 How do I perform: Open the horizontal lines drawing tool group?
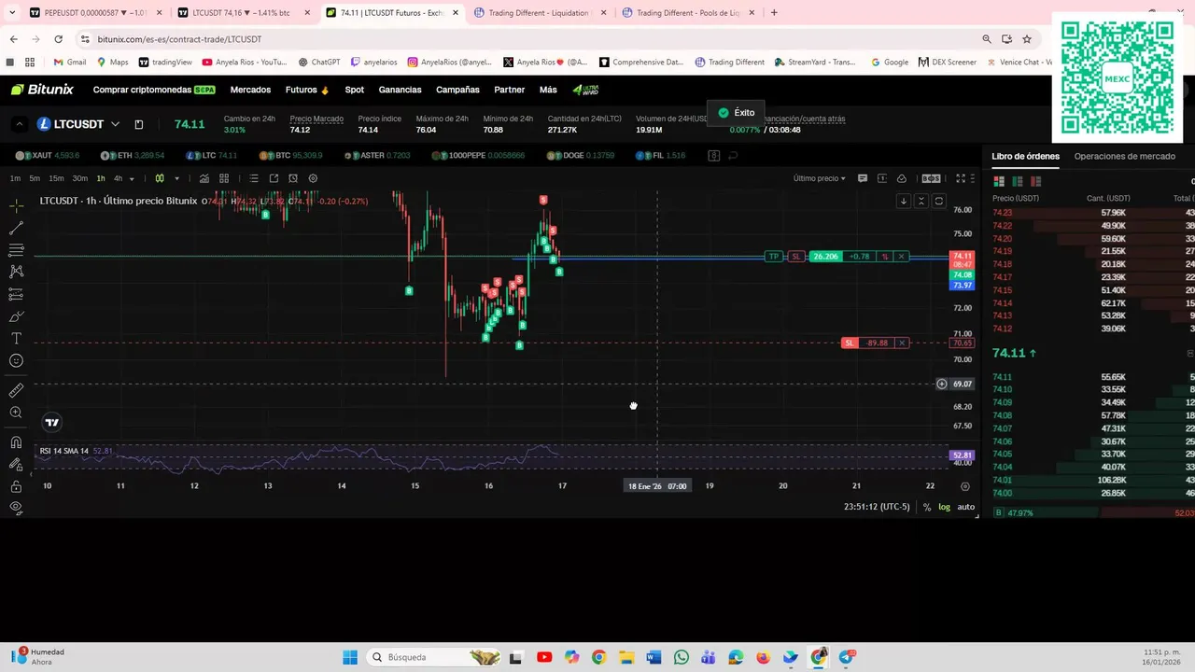click(x=16, y=250)
